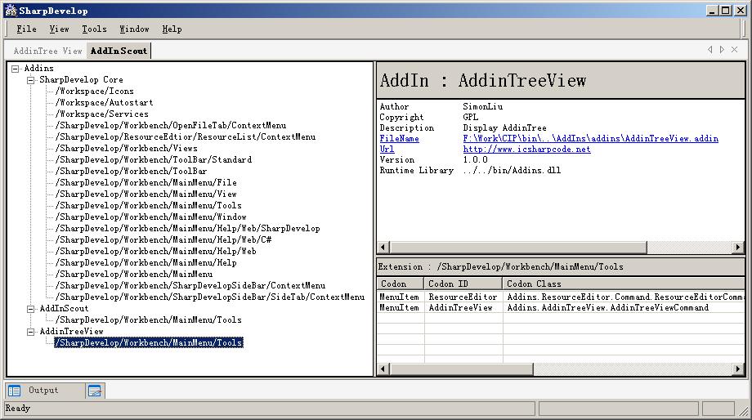Select MainMenu/Tools under SharpDevelop Core
Image resolution: width=752 pixels, height=420 pixels.
148,206
